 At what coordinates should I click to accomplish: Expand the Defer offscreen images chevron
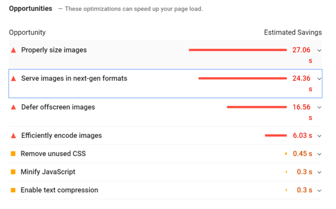(x=319, y=107)
